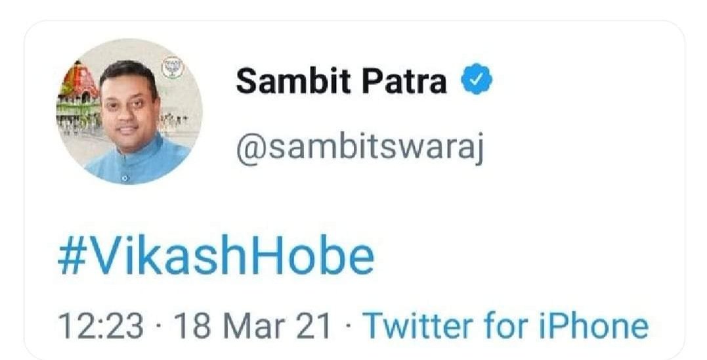Image resolution: width=707 pixels, height=360 pixels.
Task: Click the @ symbol of the handle
Action: (251, 149)
